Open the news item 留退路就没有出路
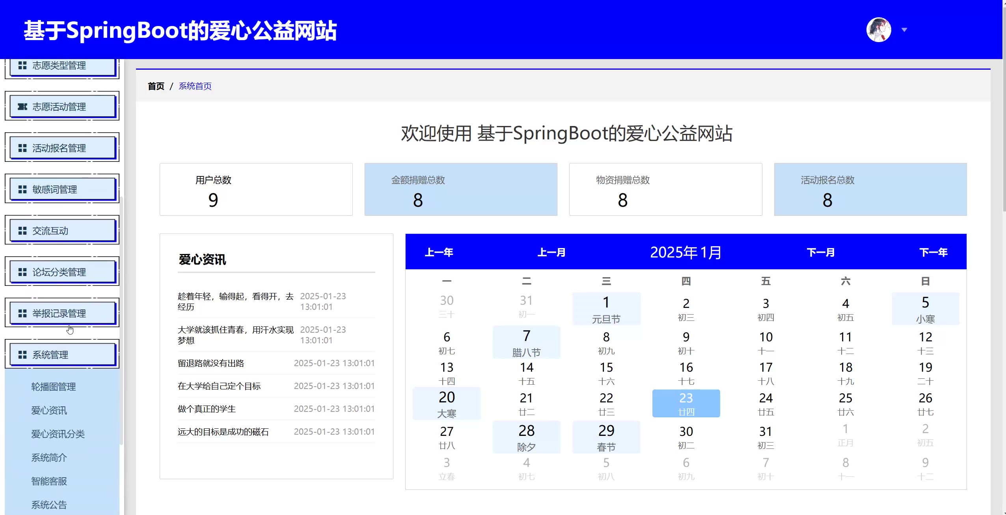This screenshot has height=515, width=1006. (211, 363)
